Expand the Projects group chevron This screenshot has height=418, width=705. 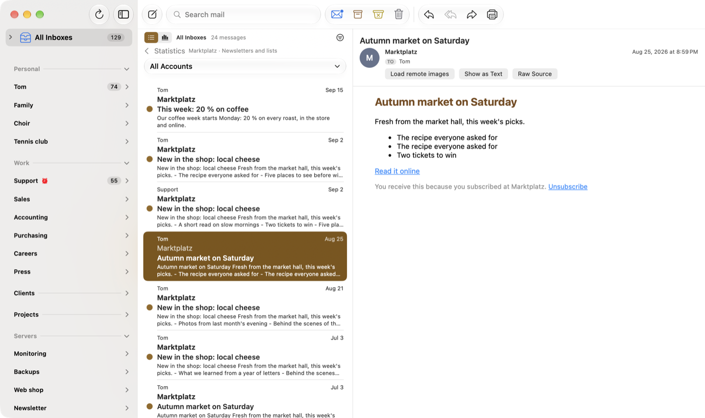point(127,315)
